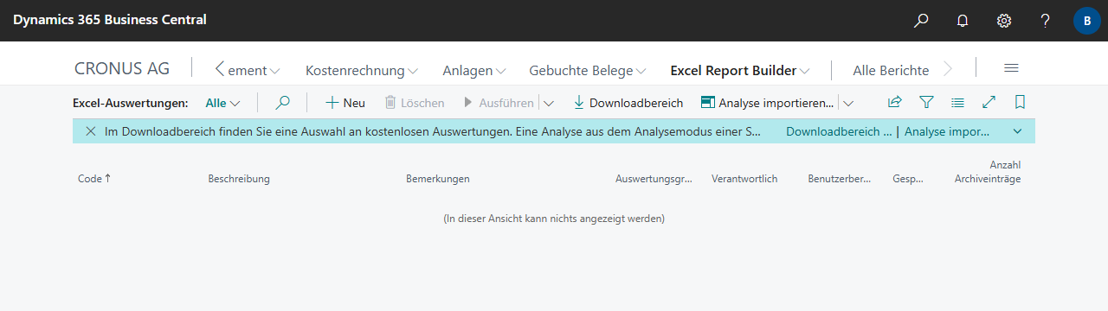Close the notification banner
Image resolution: width=1108 pixels, height=311 pixels.
pyautogui.click(x=90, y=131)
